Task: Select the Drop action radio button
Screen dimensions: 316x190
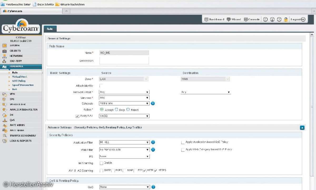Action: click(116, 110)
